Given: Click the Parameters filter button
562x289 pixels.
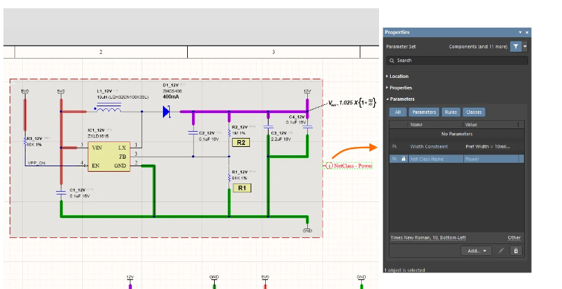Looking at the screenshot, I should pyautogui.click(x=424, y=112).
